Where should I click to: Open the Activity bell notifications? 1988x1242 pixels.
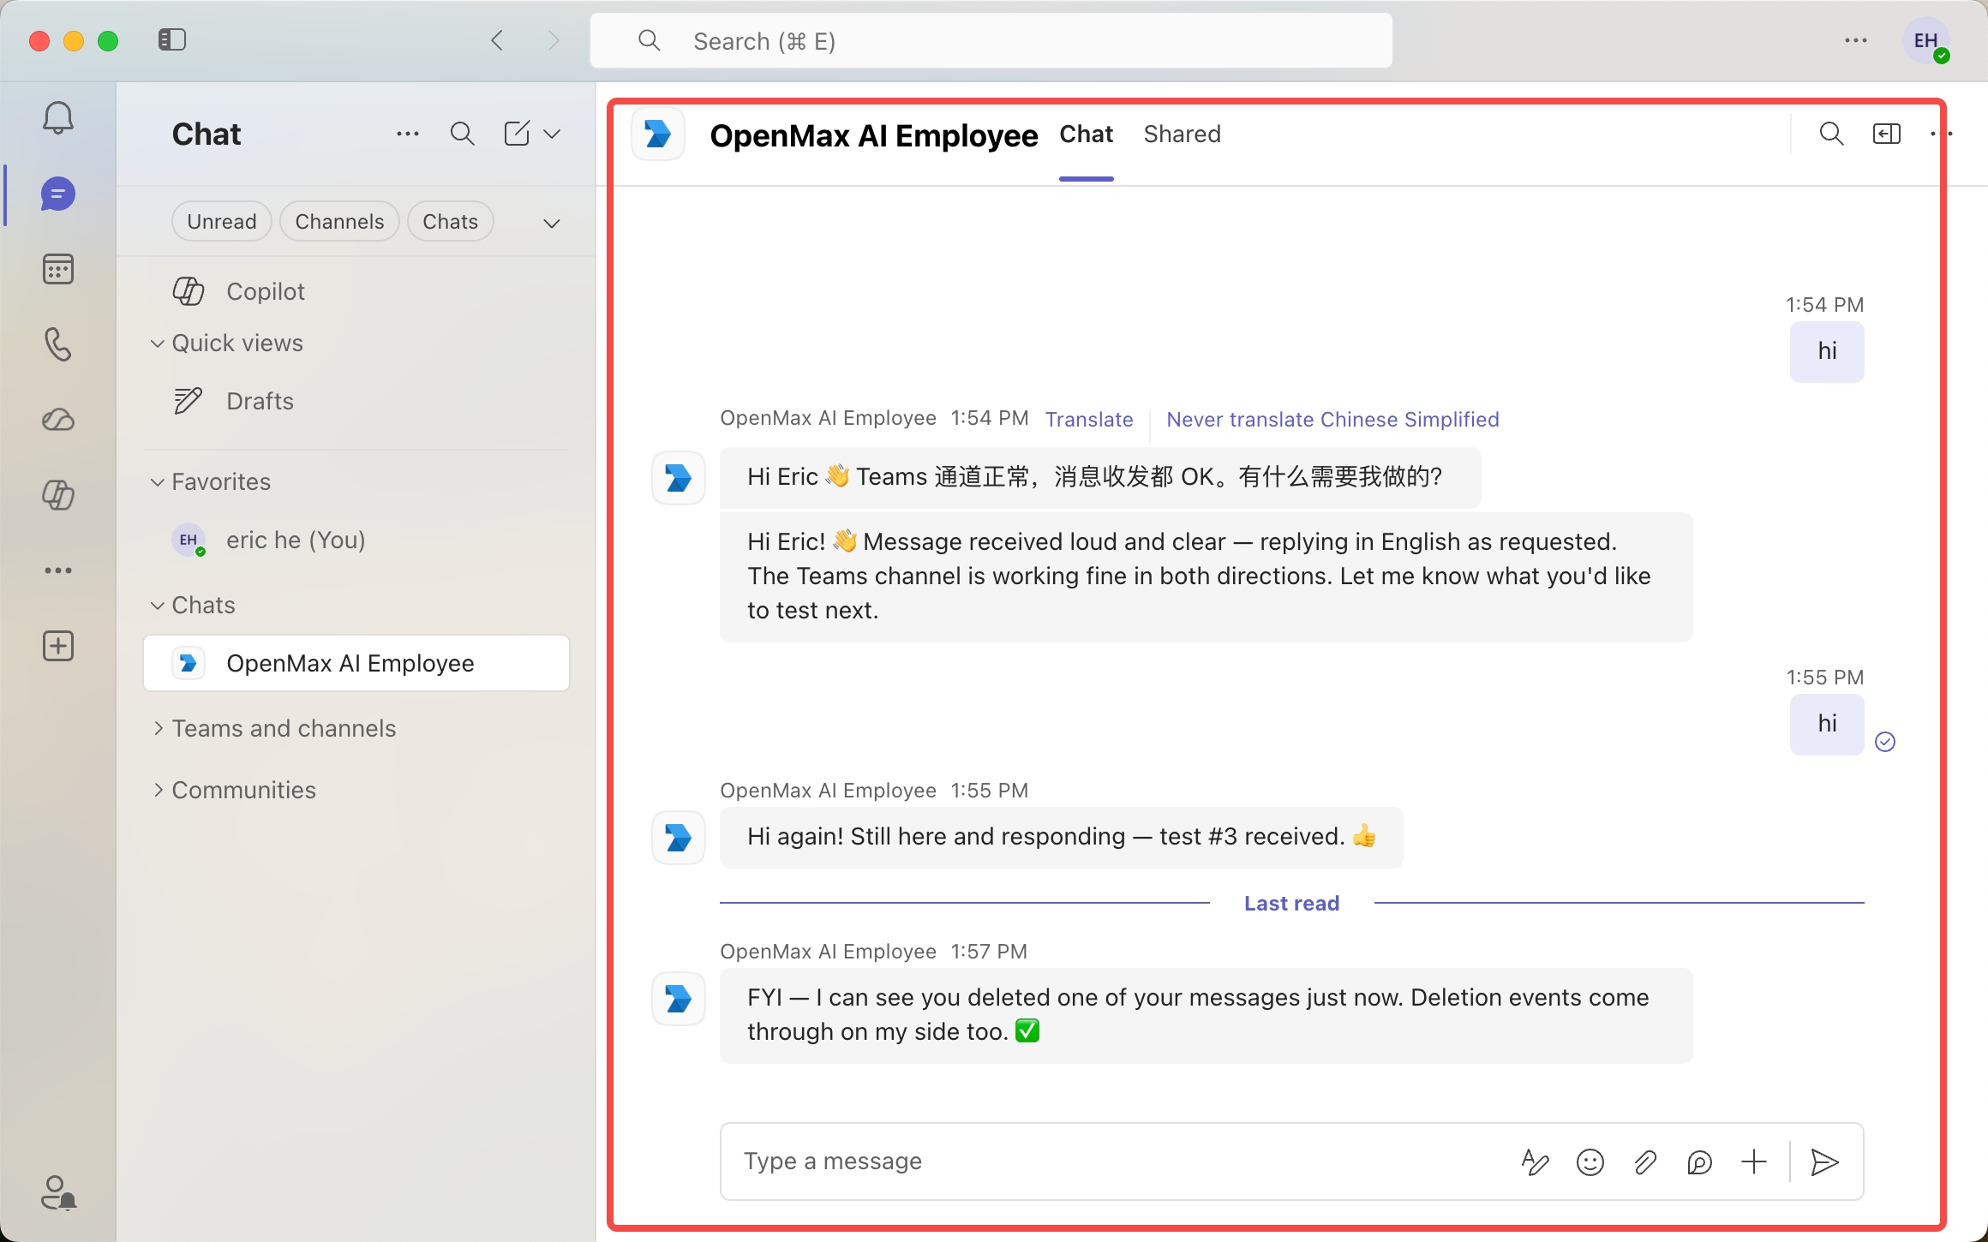click(x=58, y=118)
